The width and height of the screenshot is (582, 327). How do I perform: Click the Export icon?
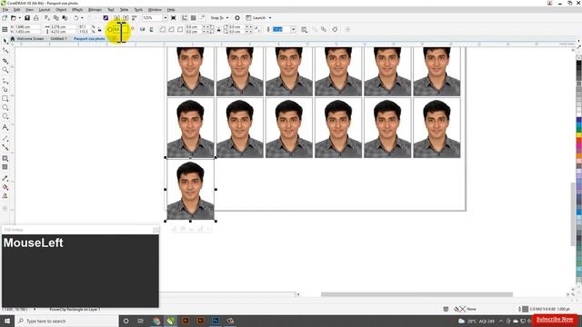tap(125, 18)
